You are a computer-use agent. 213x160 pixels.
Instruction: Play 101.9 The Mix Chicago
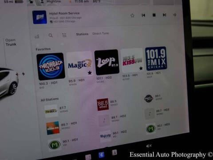(x=156, y=58)
